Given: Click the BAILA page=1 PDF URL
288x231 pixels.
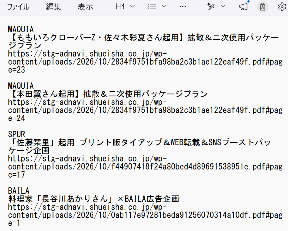Looking at the screenshot, I should (145, 215).
